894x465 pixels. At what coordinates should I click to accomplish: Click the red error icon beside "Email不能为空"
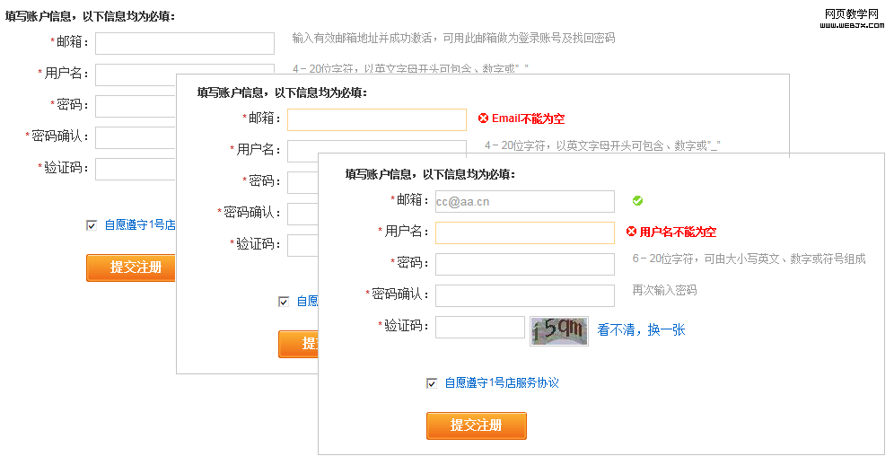(x=483, y=118)
